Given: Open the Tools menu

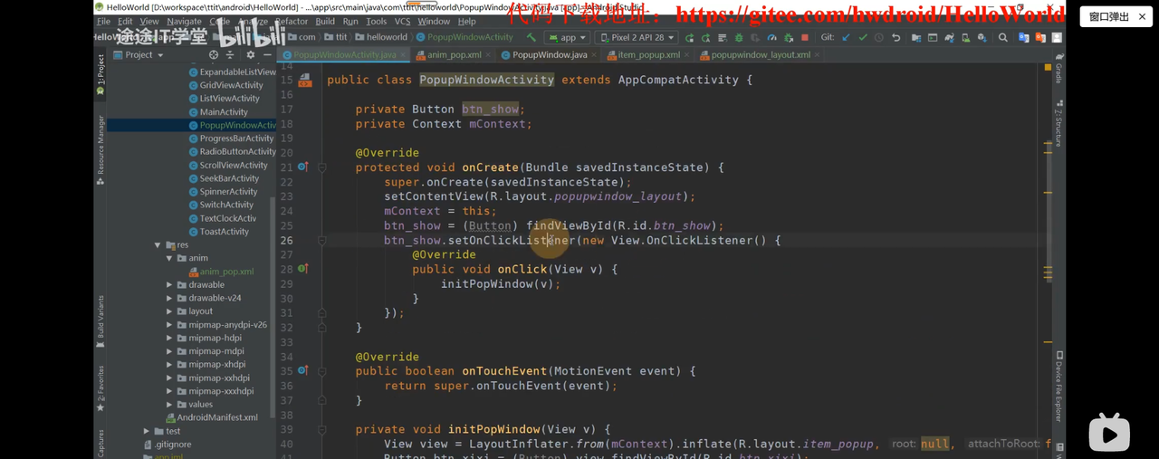Looking at the screenshot, I should (x=376, y=22).
